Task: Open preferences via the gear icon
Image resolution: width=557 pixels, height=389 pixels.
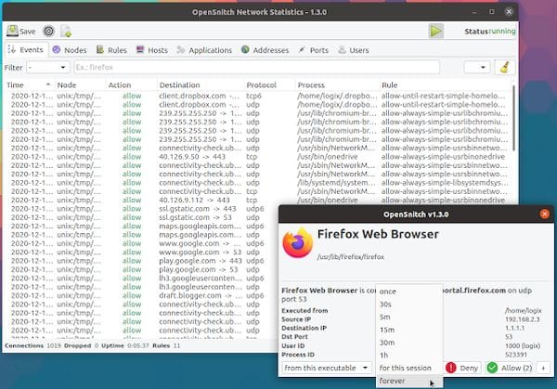Action: [x=48, y=32]
